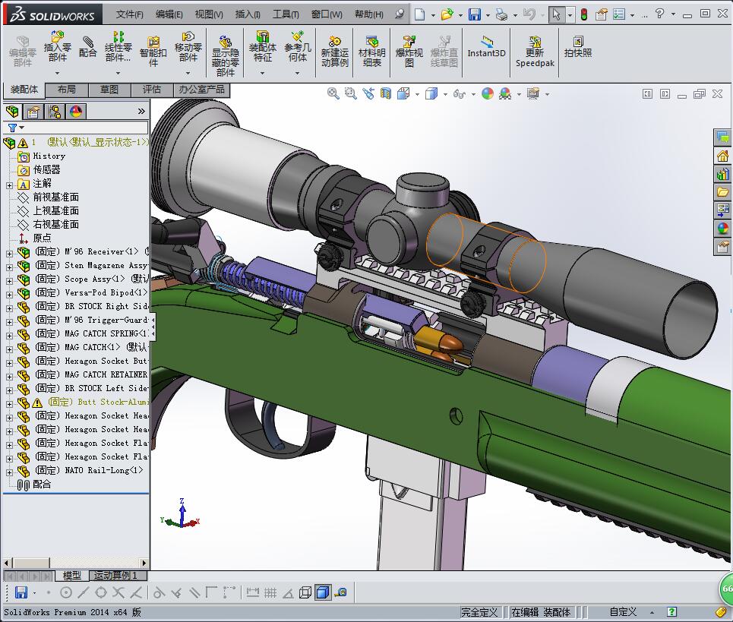The image size is (733, 622).
Task: Click the Instant3D tool
Action: (486, 46)
